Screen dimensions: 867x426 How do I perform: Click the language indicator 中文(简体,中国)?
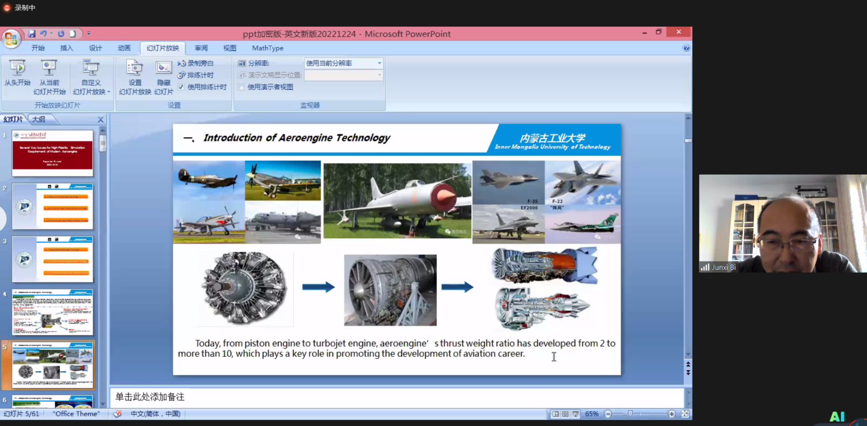(156, 414)
